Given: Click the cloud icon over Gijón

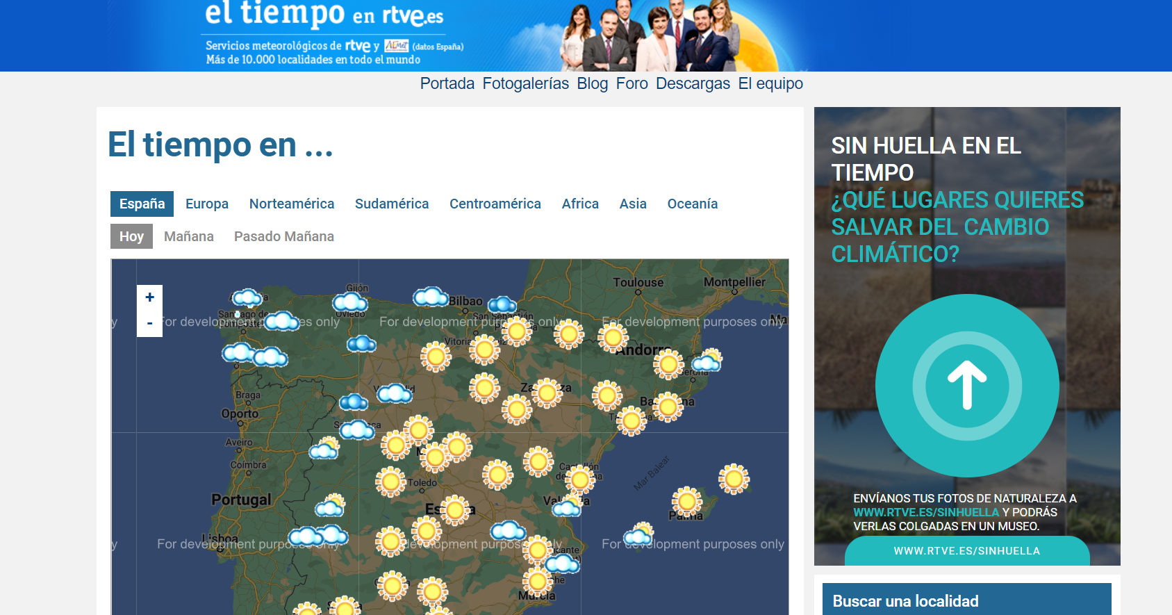Looking at the screenshot, I should point(350,302).
